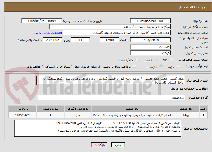The image size is (212, 152).
Task: Select the جزیی purchase type radio
Action: tap(178, 66)
